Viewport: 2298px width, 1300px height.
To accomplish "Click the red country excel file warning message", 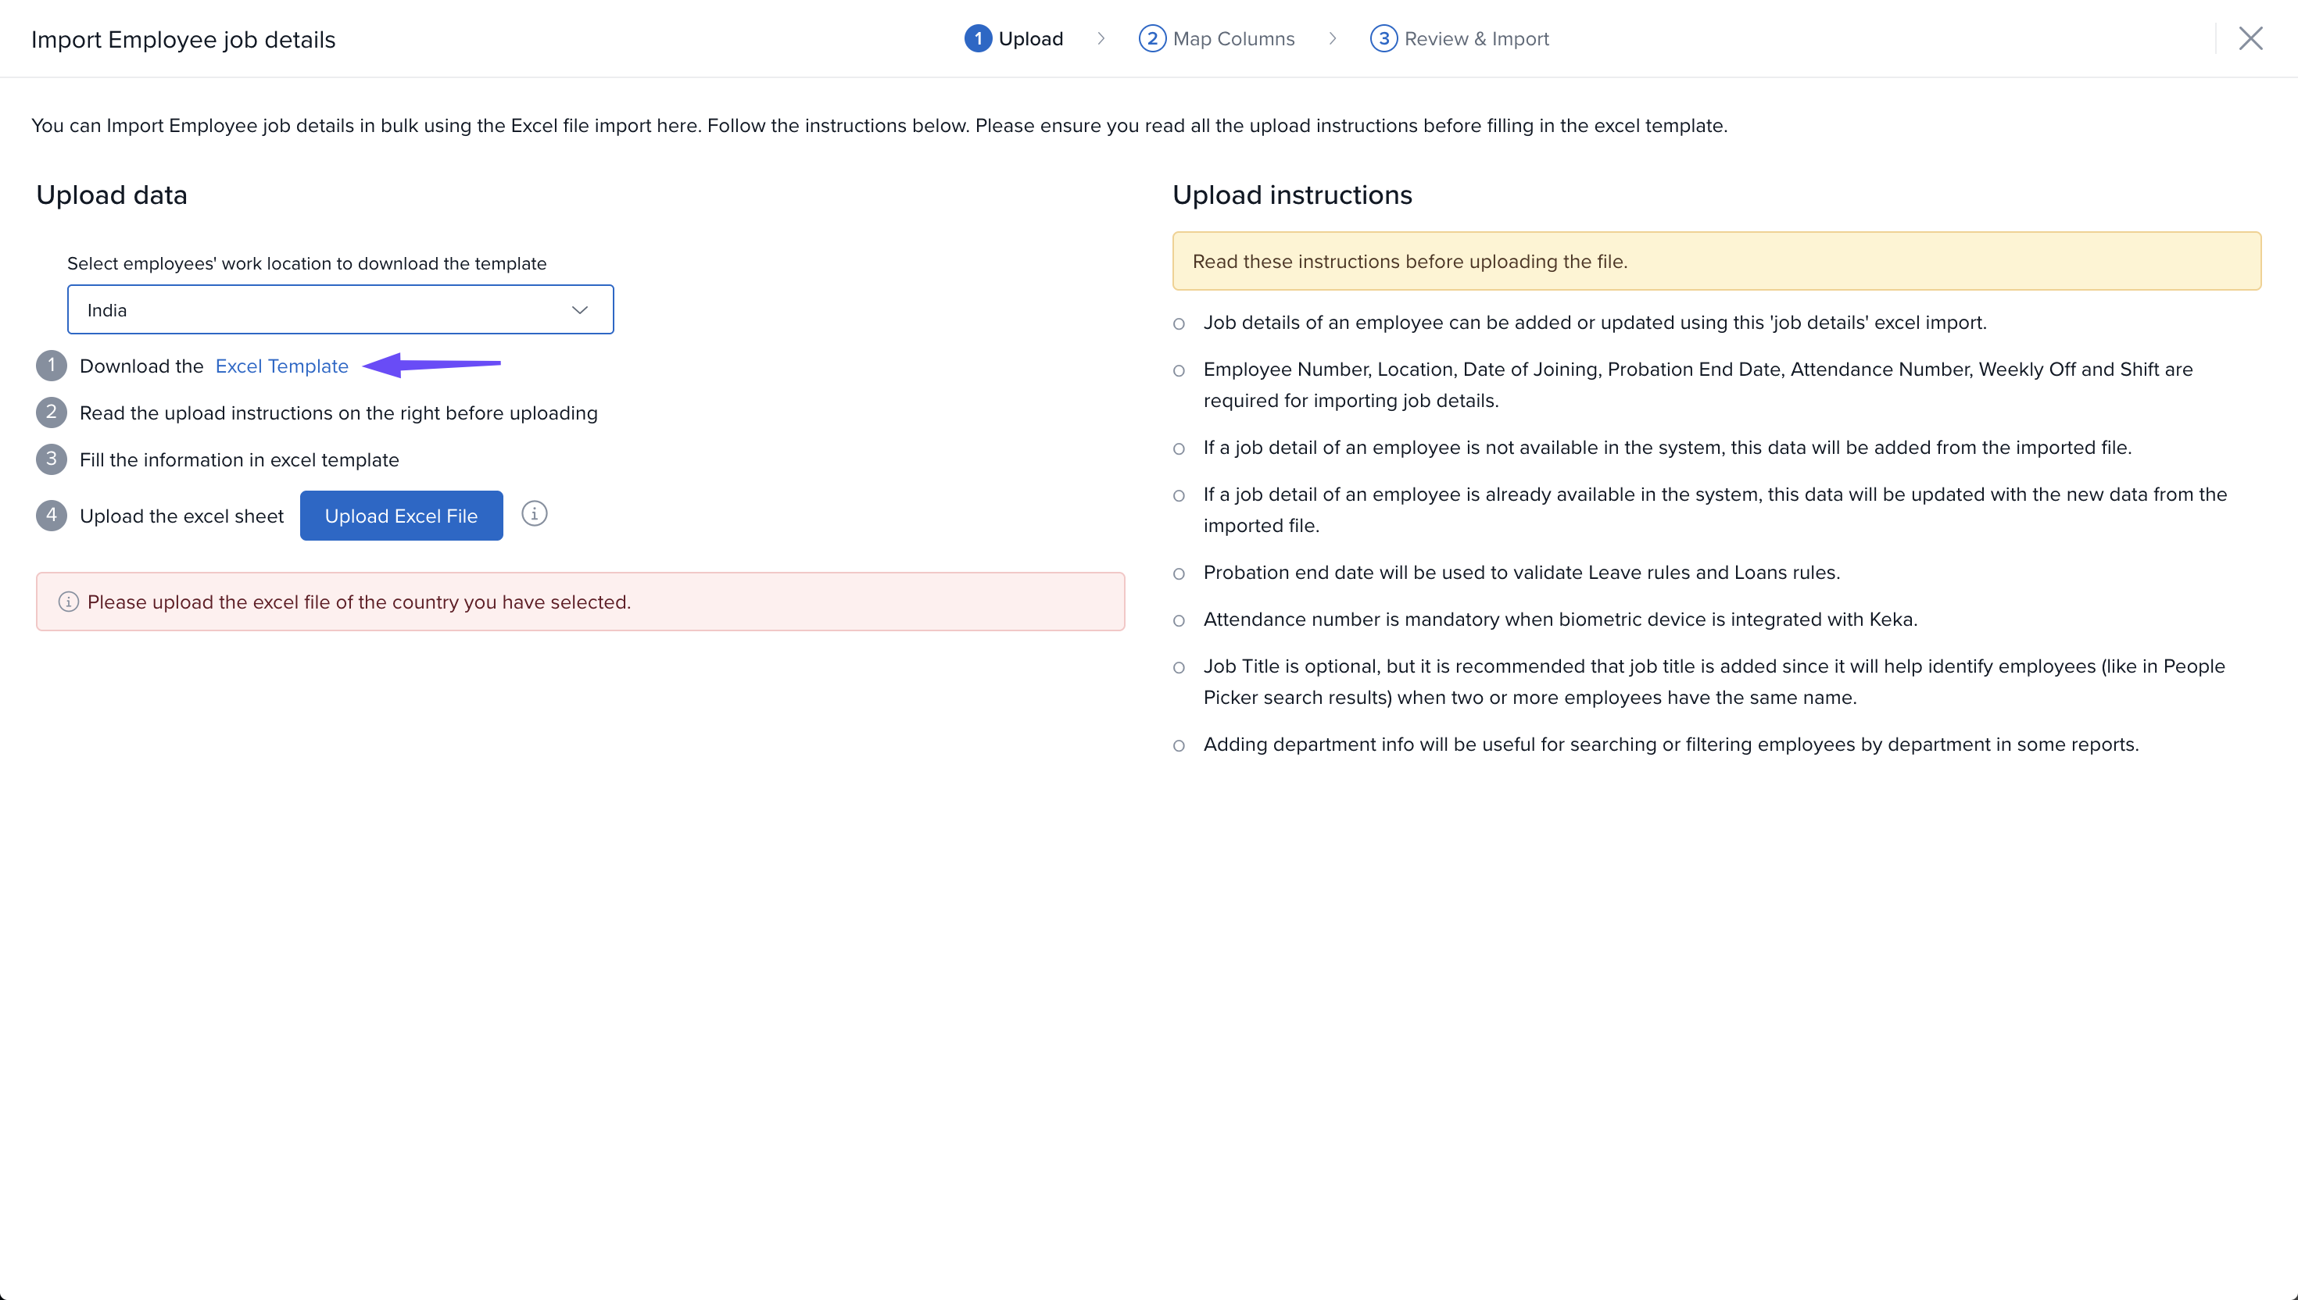I will coord(359,602).
